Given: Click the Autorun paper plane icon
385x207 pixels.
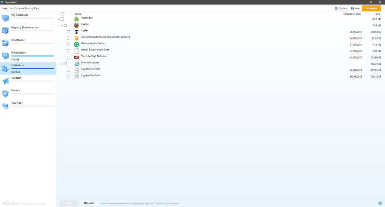Looking at the screenshot, I should pos(5,81).
